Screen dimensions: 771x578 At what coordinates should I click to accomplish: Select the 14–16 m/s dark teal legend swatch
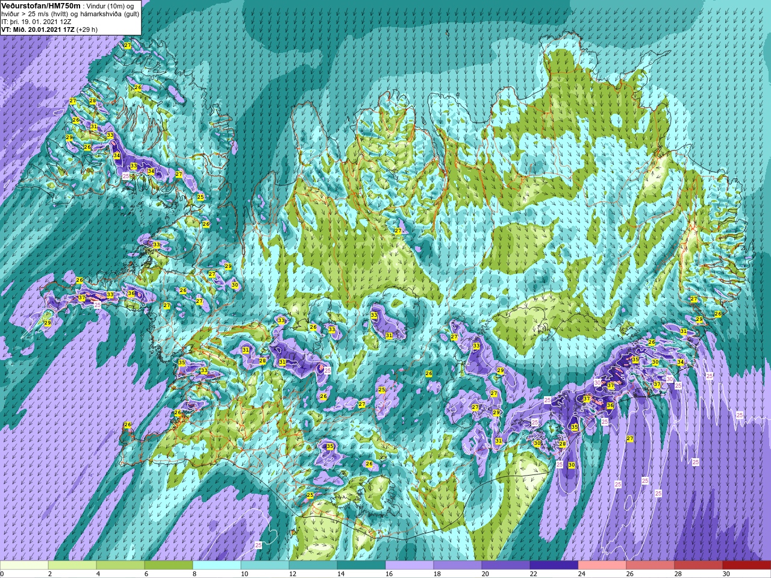(361, 565)
